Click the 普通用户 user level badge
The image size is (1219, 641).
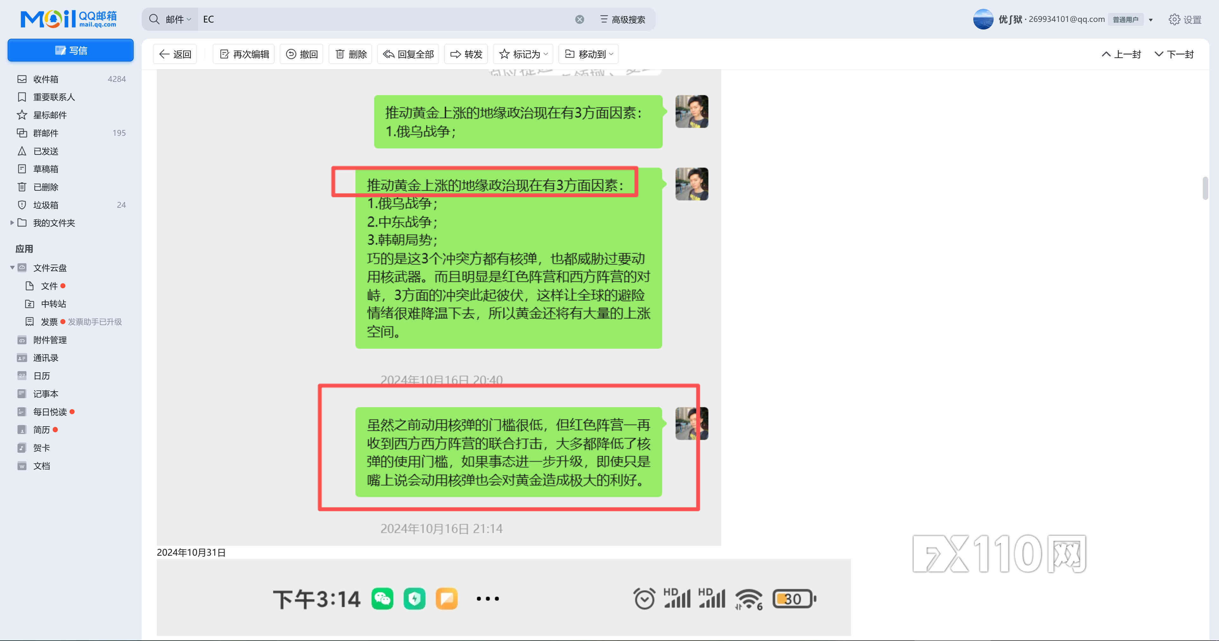tap(1125, 19)
